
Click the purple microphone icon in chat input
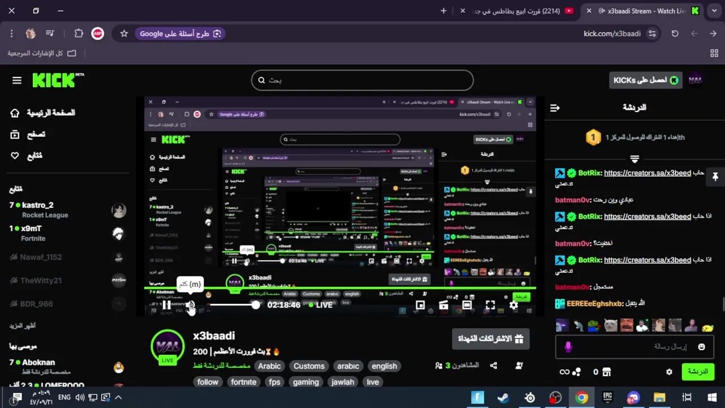[x=568, y=347]
